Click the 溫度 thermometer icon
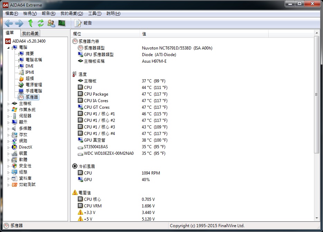This screenshot has height=232, width=323. (x=75, y=74)
